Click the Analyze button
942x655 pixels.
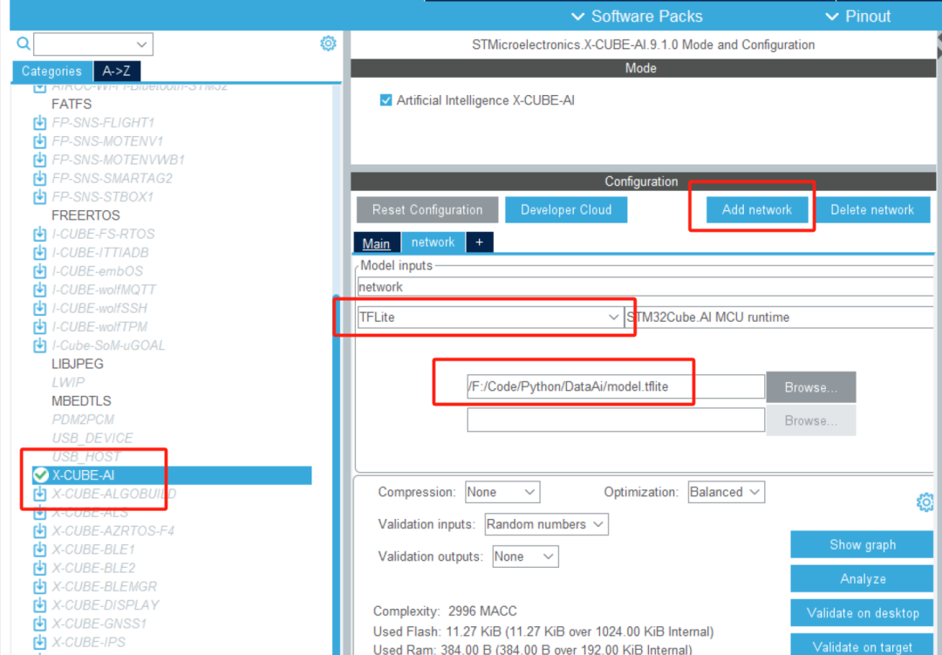862,579
